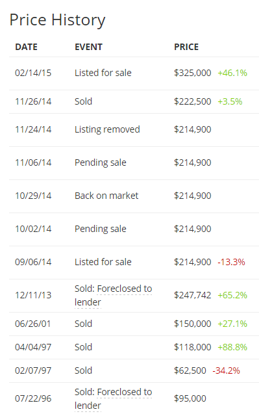Click the $222,500 sold price
The width and height of the screenshot is (259, 414).
(x=193, y=101)
